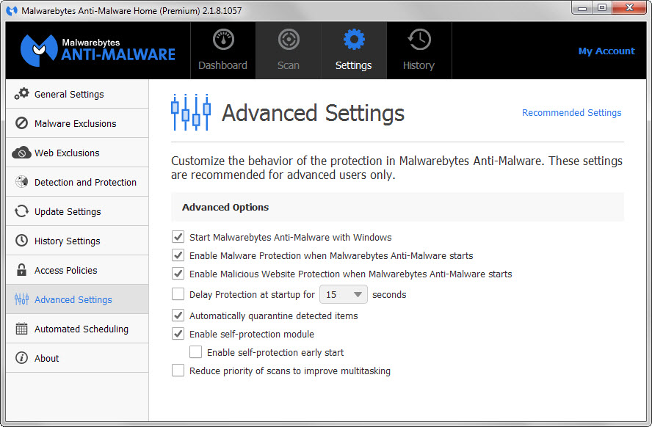The image size is (652, 427).
Task: Uncheck Enable Malware Protection at start
Action: coord(178,255)
